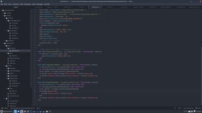The height and width of the screenshot is (113, 202).
Task: Open shared.lua under se_dialogue_npc
Action: coord(15,28)
